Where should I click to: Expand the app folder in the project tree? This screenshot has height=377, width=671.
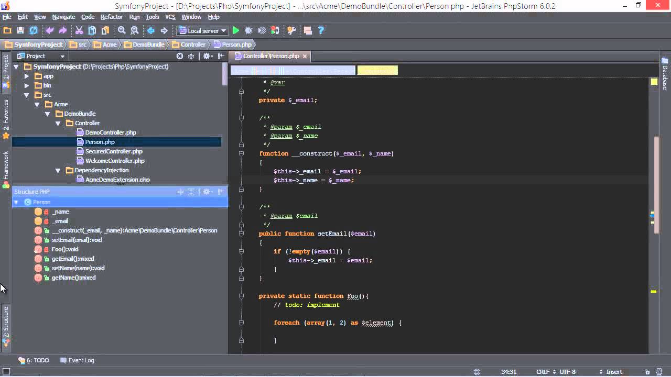[27, 76]
